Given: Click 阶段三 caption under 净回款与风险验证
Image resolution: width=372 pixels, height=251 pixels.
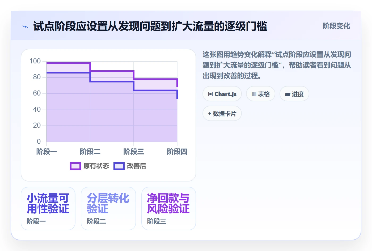Looking at the screenshot, I should coord(157,221).
